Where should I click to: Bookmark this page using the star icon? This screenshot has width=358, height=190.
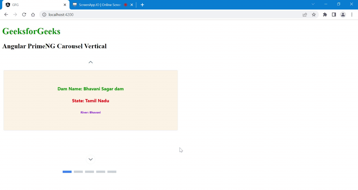tap(314, 15)
